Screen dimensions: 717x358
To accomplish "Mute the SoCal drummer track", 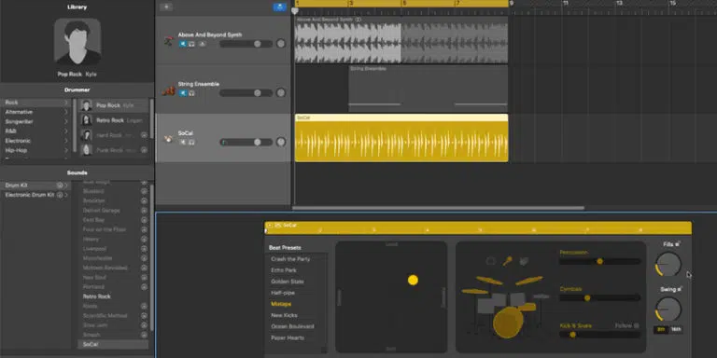I will click(x=182, y=142).
